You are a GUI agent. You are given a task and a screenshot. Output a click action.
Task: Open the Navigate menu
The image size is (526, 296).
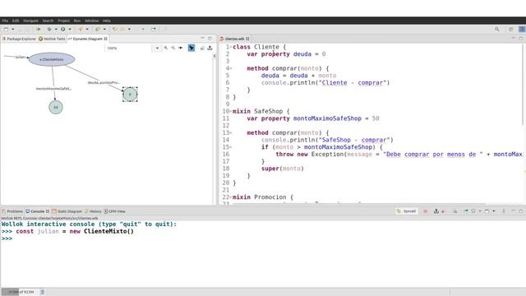[30, 21]
